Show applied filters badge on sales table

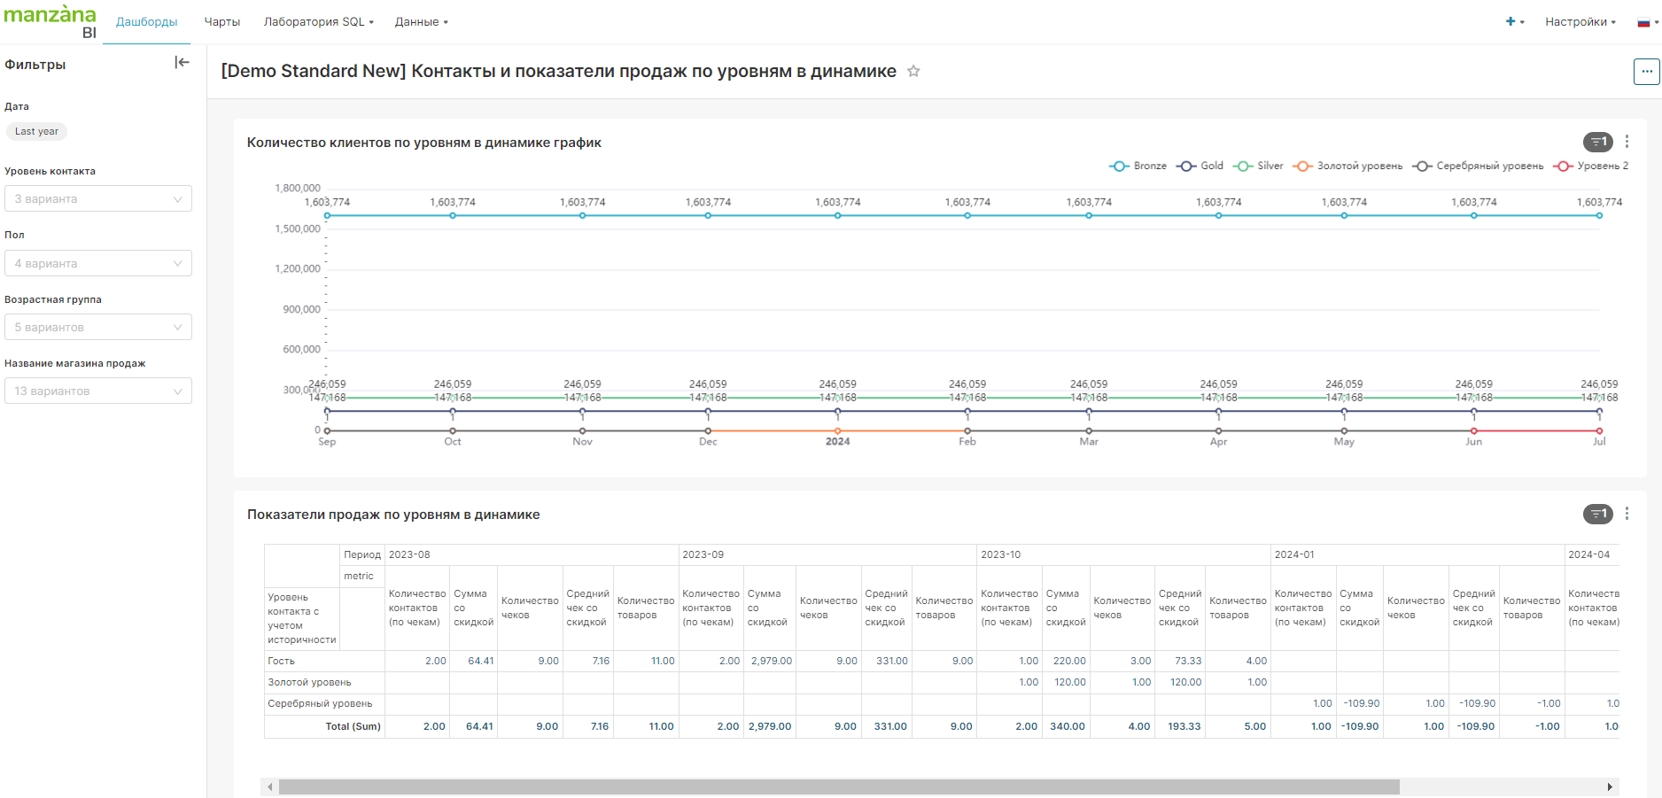pos(1597,514)
